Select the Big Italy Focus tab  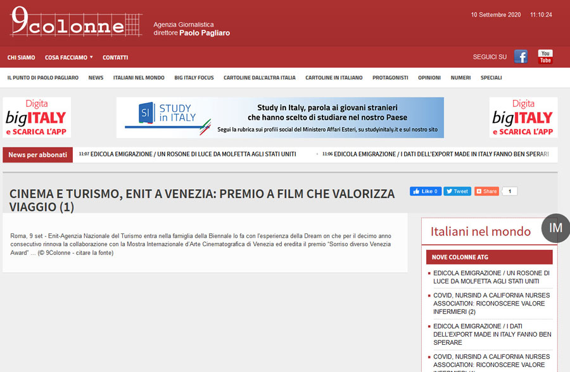tap(194, 78)
